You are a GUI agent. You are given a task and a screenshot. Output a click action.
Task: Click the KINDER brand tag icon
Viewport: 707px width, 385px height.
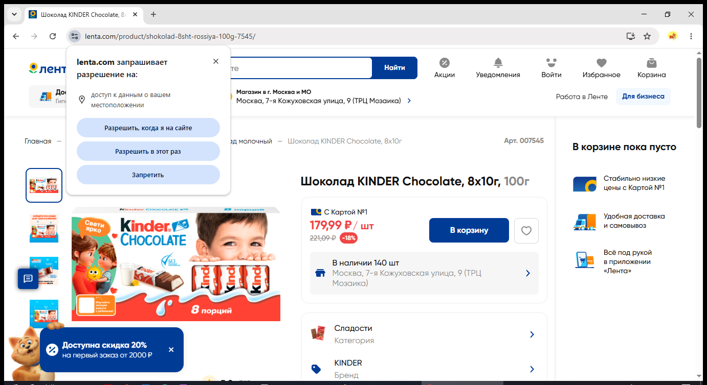316,369
